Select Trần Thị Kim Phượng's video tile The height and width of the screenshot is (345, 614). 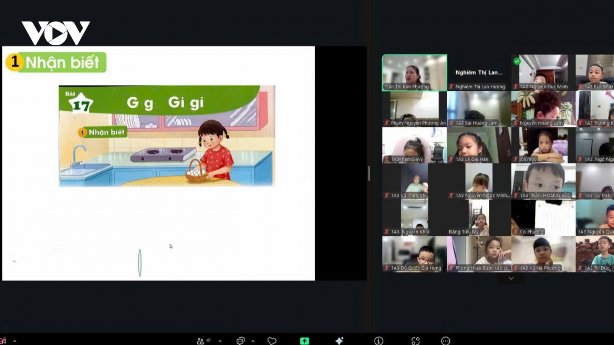[414, 72]
